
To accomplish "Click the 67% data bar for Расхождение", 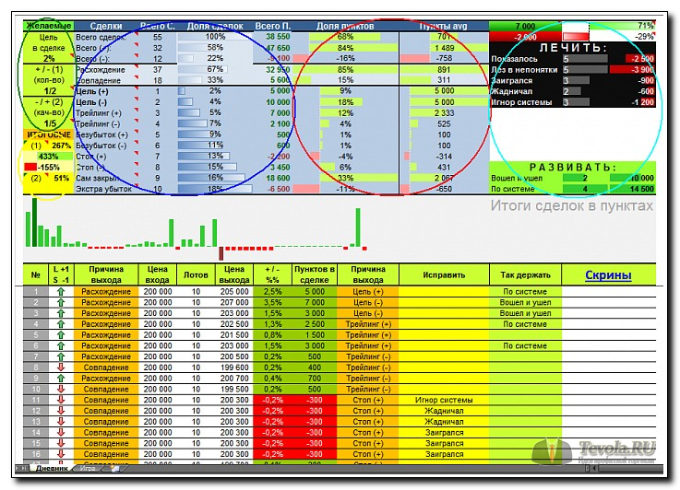I will point(213,69).
